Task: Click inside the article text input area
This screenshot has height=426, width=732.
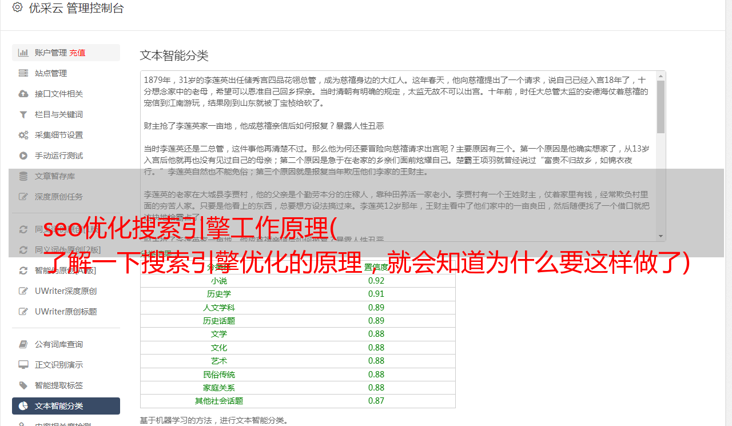Action: point(398,156)
